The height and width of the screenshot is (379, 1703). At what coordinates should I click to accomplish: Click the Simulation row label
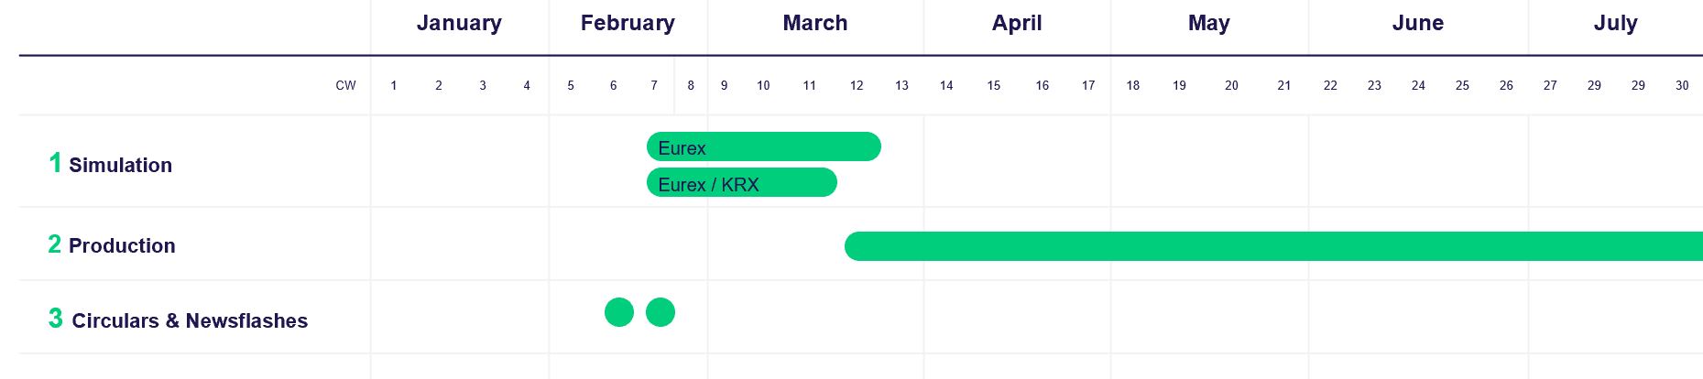point(120,166)
